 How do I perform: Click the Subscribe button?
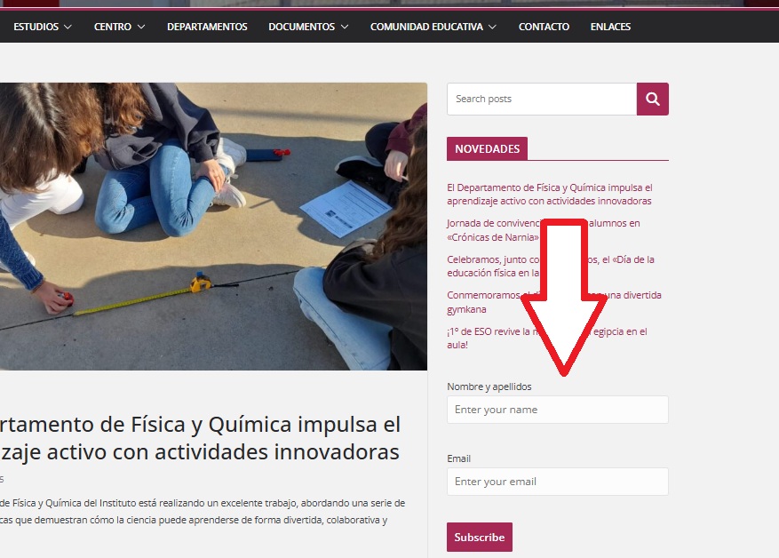tap(480, 538)
